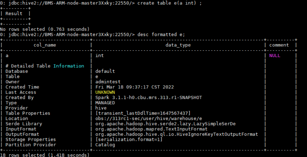
Task: Click the '18 rows selected' status line
Action: coord(45,155)
